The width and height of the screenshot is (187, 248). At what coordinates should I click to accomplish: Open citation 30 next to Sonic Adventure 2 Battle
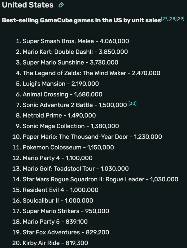tap(133, 104)
